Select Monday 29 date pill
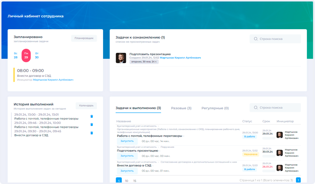This screenshot has width=315, height=184. pyautogui.click(x=26, y=55)
